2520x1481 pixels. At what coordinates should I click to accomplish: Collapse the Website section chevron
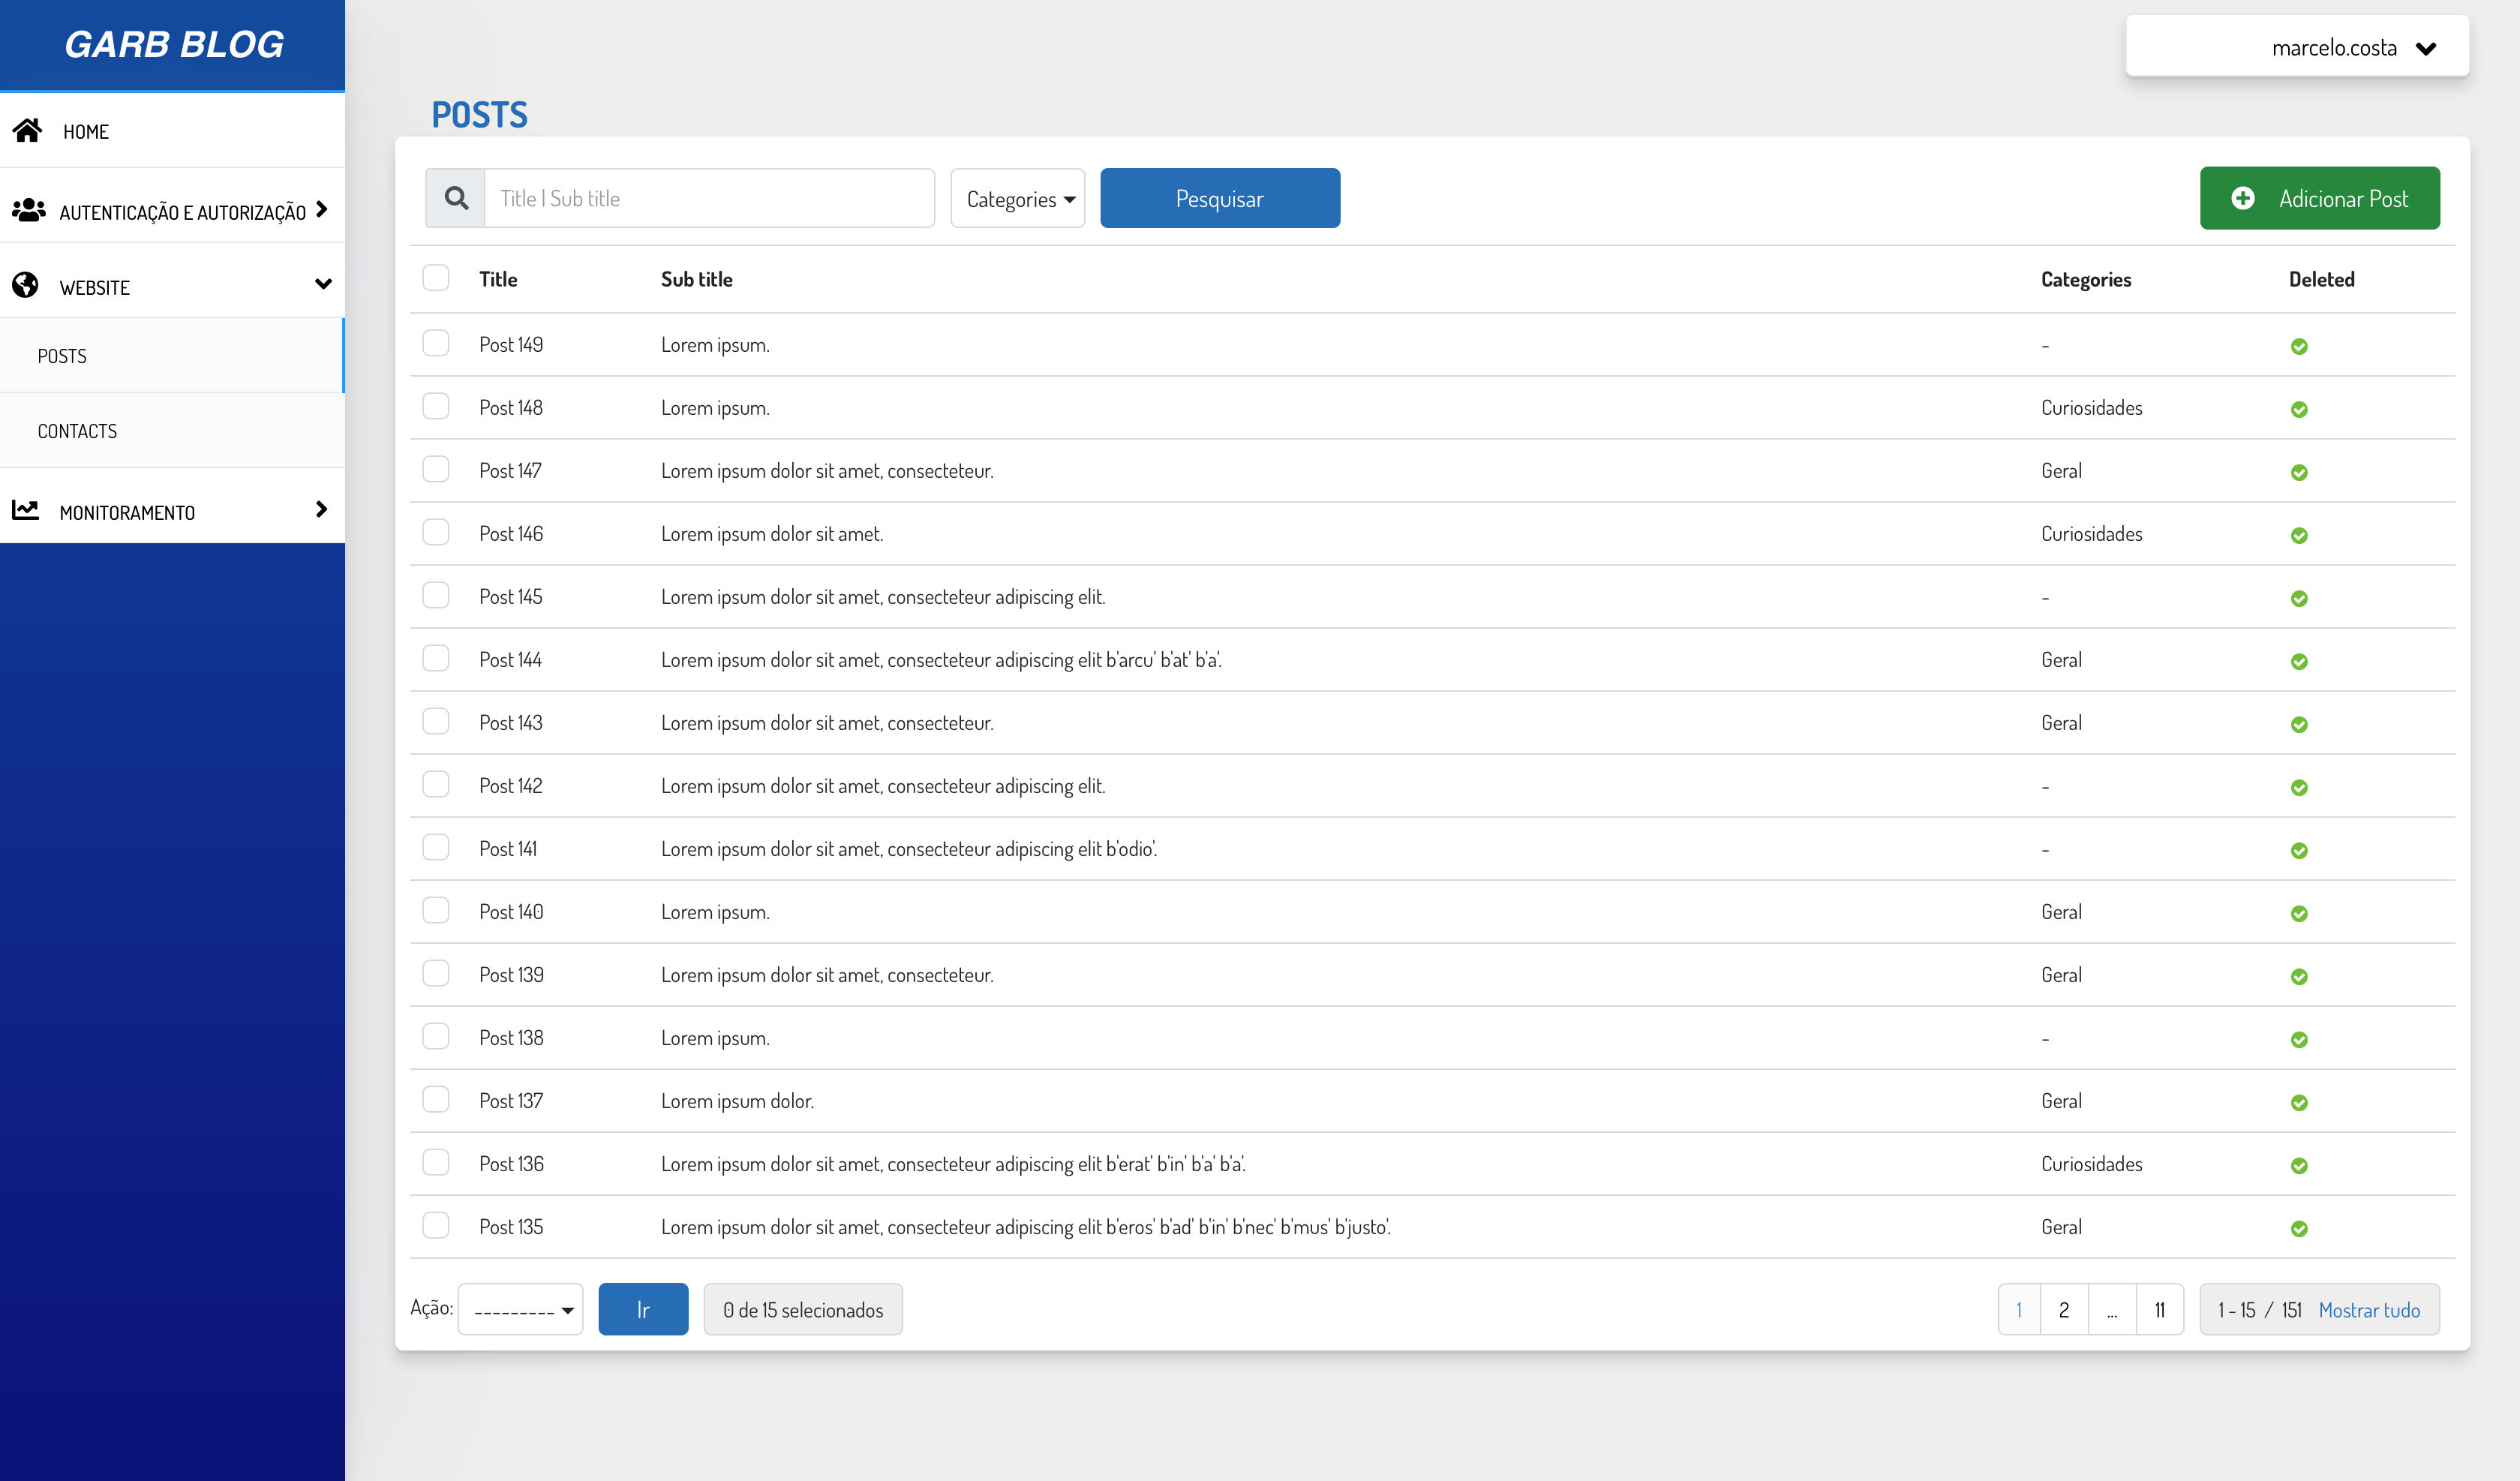323,284
